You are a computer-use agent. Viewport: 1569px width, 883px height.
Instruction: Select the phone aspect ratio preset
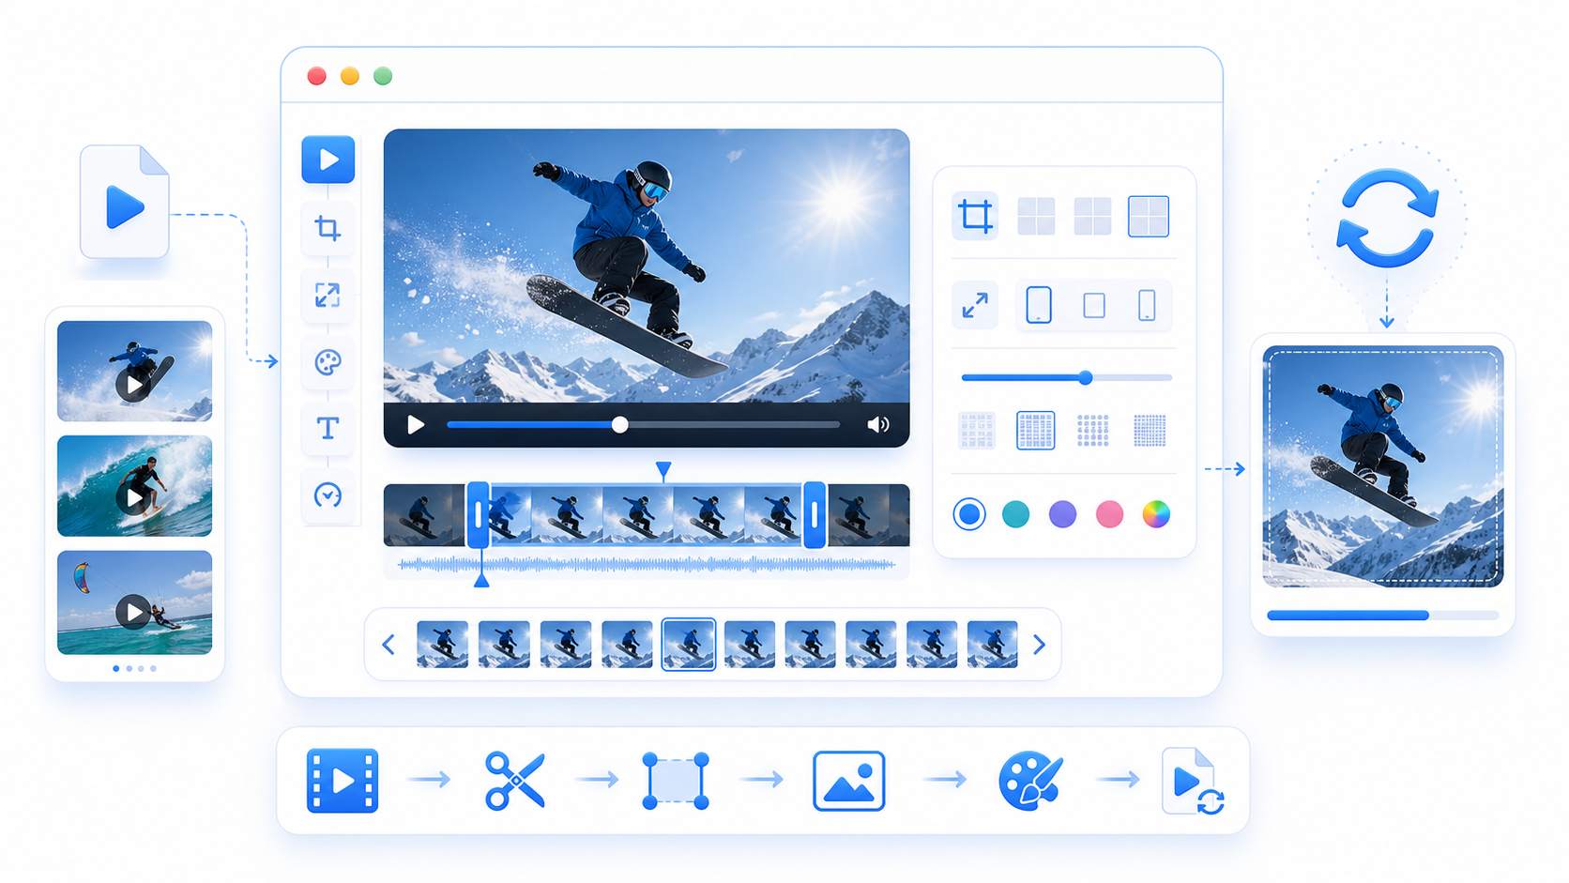click(1147, 306)
